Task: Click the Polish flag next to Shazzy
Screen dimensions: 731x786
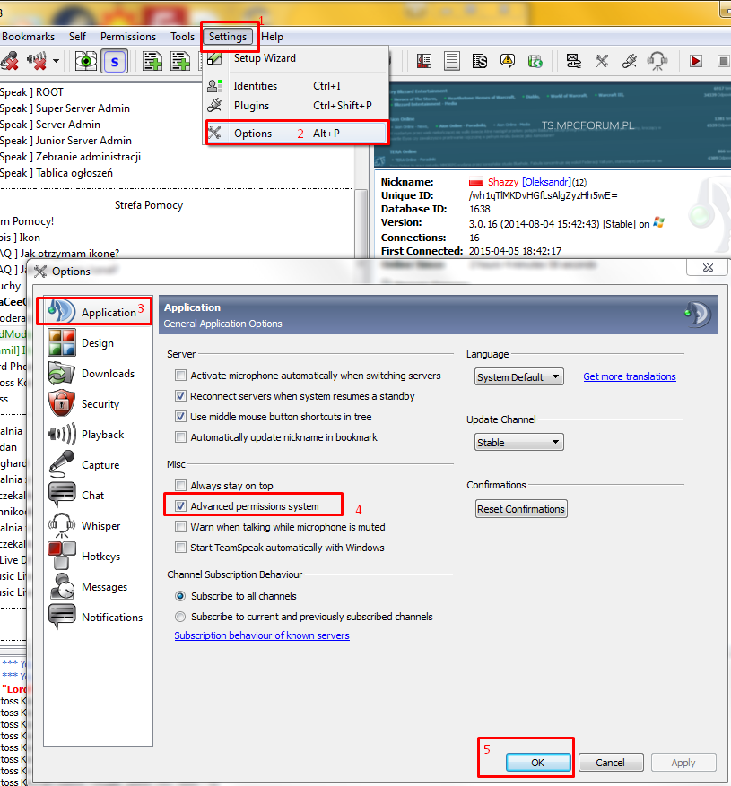Action: (x=476, y=182)
